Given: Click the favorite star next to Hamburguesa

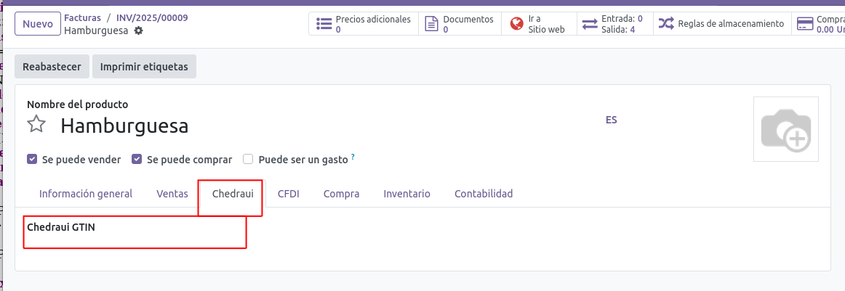Looking at the screenshot, I should coord(36,125).
